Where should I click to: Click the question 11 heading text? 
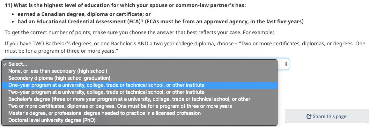click(125, 5)
